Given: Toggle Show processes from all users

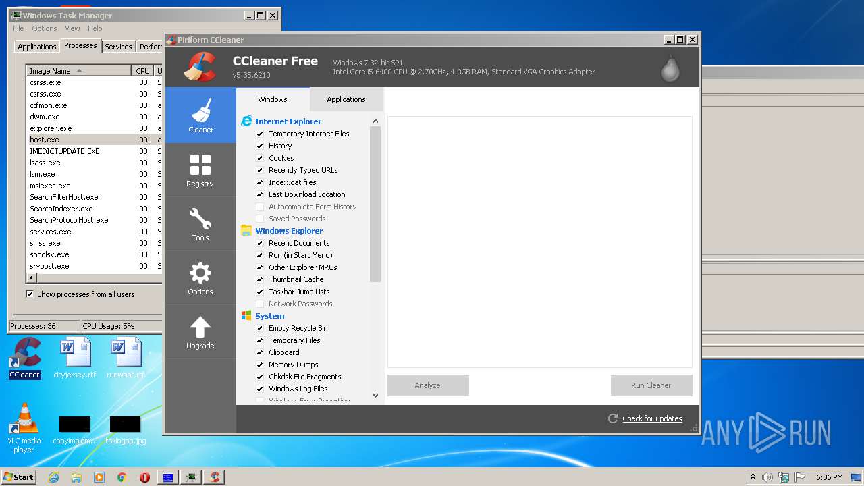Looking at the screenshot, I should tap(30, 294).
